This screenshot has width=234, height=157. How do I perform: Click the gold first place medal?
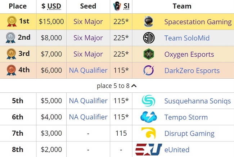tap(12, 21)
